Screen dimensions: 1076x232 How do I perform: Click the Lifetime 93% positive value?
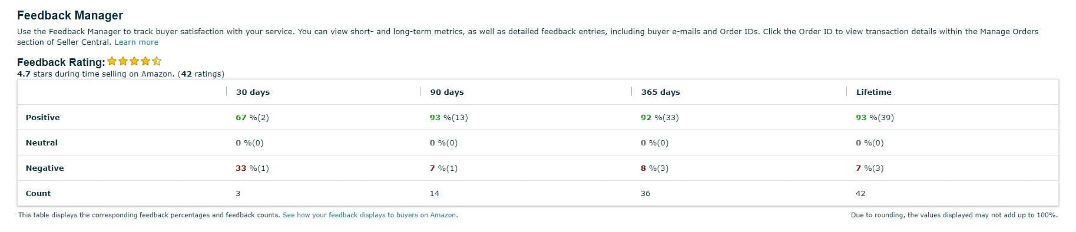point(875,118)
